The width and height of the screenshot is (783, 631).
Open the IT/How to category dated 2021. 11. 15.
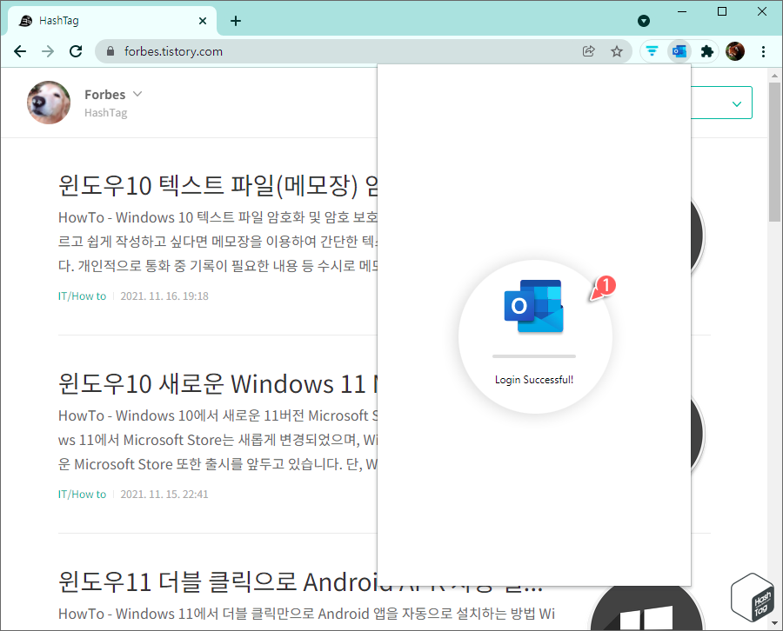(82, 494)
